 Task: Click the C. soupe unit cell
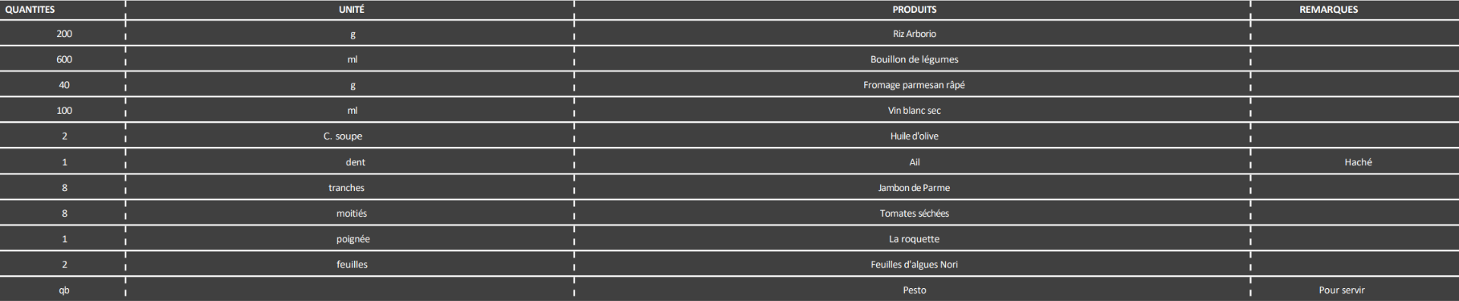[343, 136]
